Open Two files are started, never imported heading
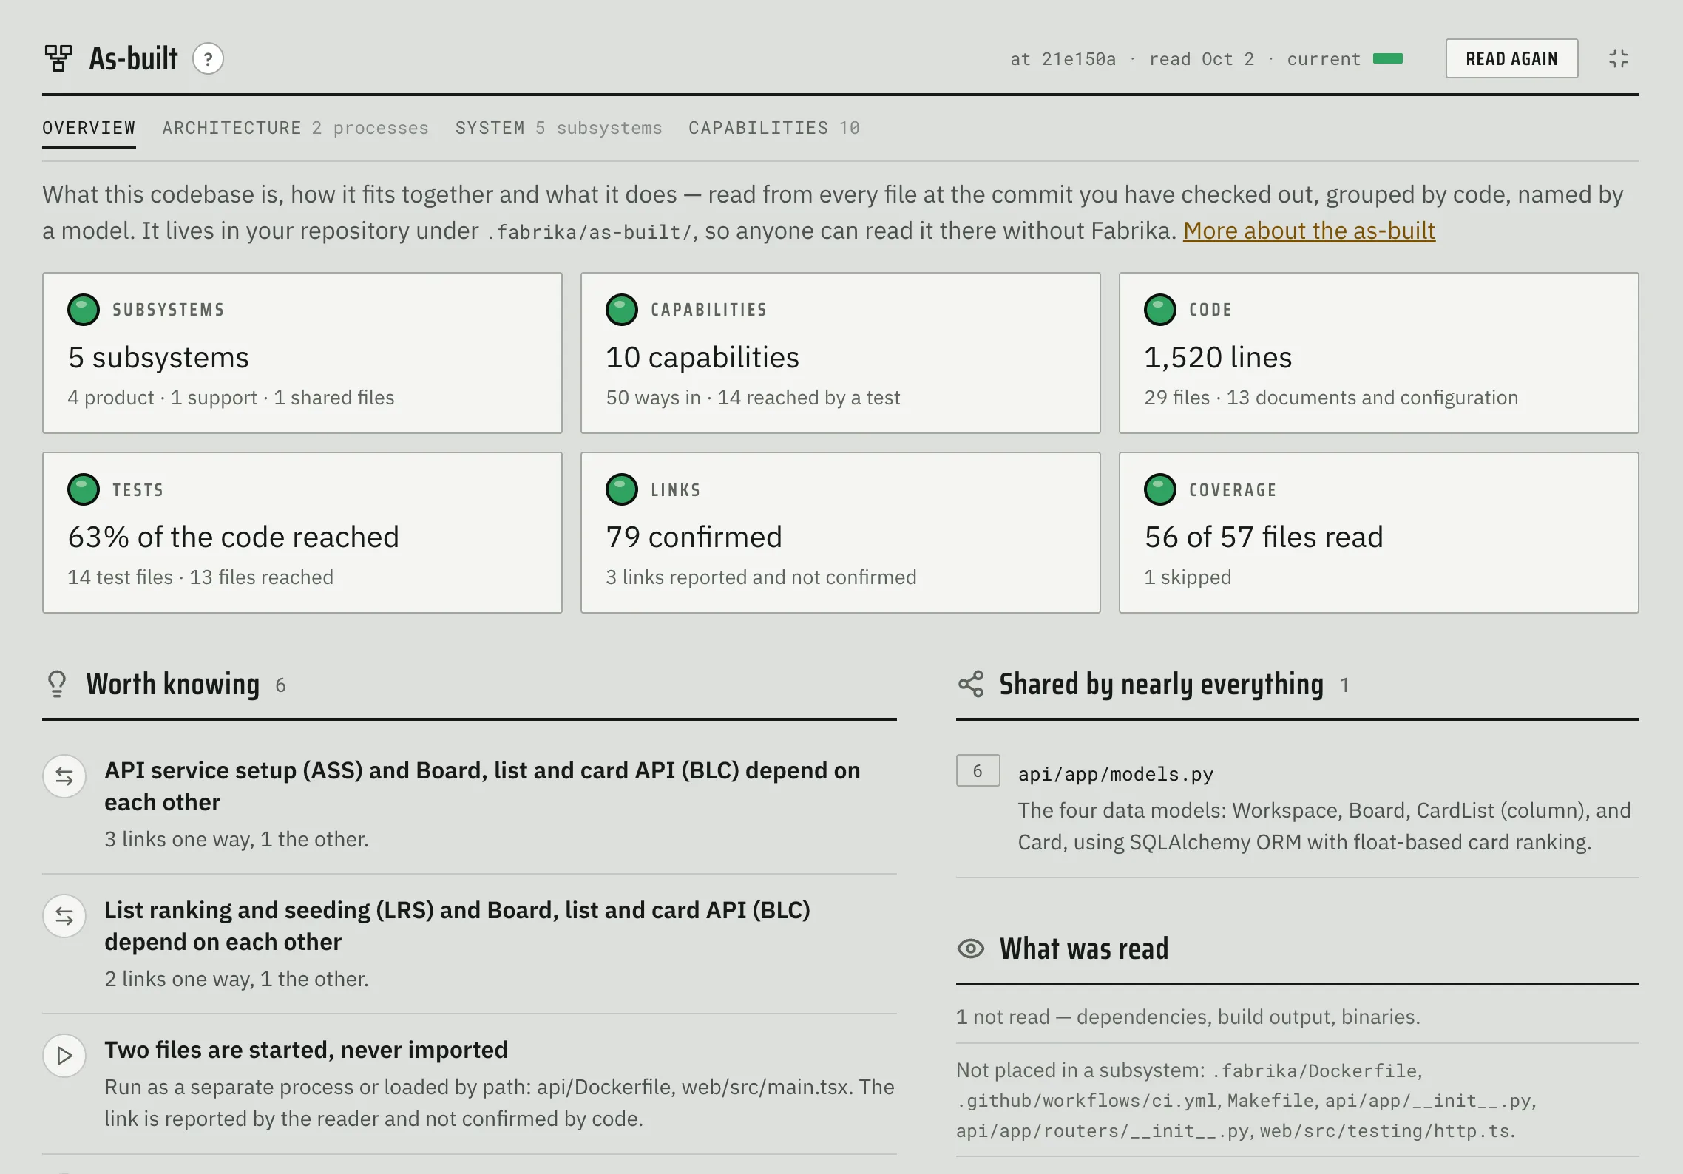The height and width of the screenshot is (1174, 1683). point(305,1050)
